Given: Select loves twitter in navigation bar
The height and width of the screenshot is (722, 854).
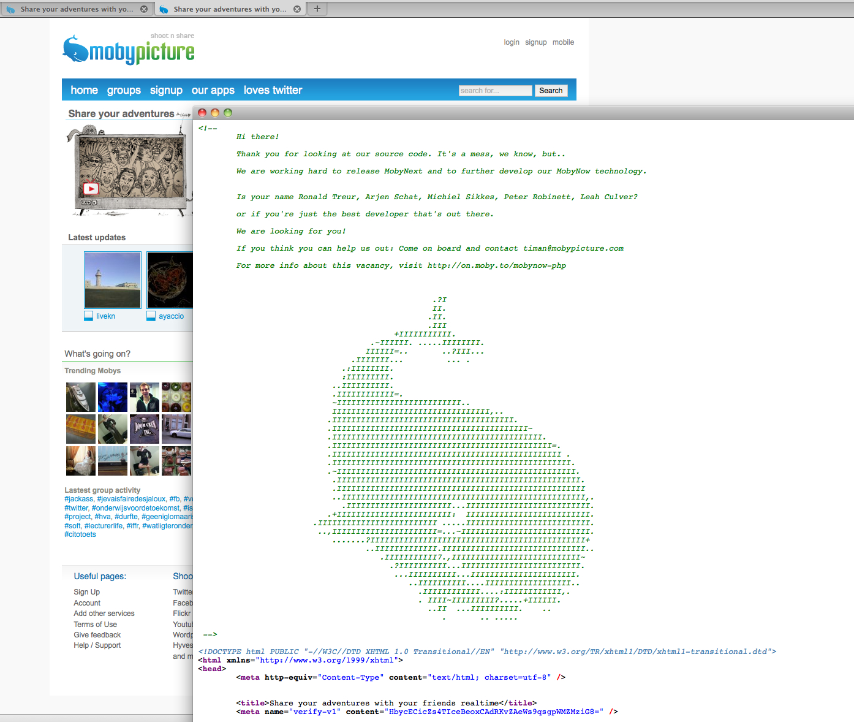Looking at the screenshot, I should (273, 90).
